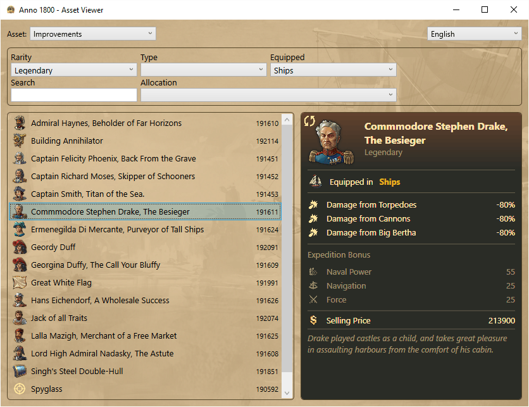Image resolution: width=529 pixels, height=407 pixels.
Task: Select the Building Annihilator row
Action: (x=145, y=141)
